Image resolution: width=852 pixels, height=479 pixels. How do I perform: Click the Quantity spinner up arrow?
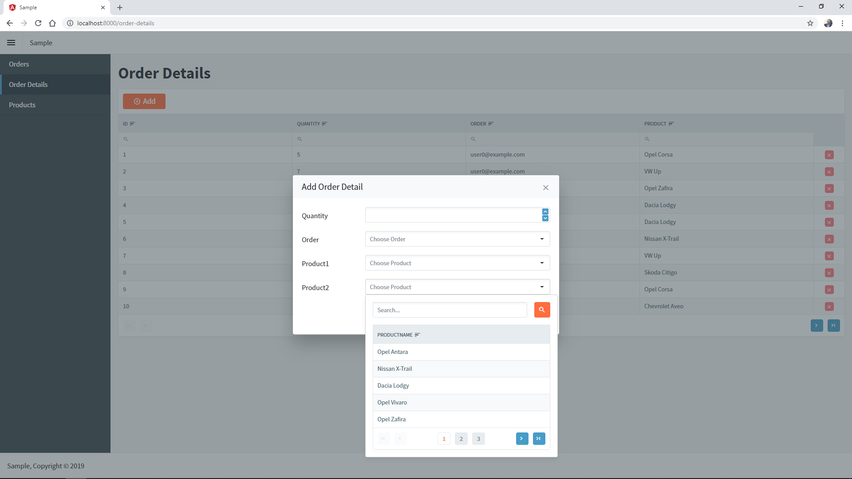[545, 212]
